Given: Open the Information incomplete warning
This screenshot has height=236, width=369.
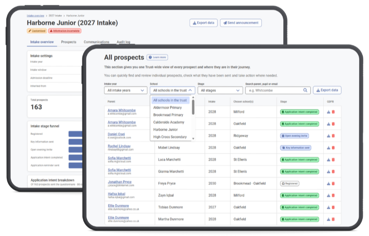Looking at the screenshot, I should [65, 31].
